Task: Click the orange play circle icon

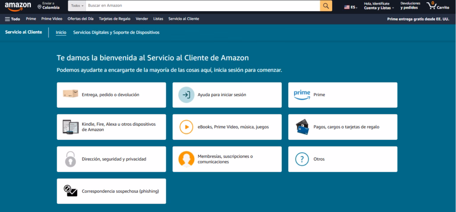Action: point(186,127)
